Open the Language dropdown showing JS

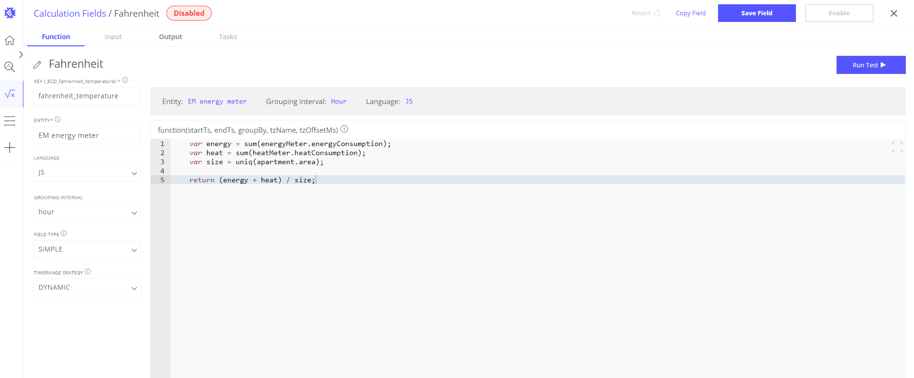pyautogui.click(x=87, y=173)
